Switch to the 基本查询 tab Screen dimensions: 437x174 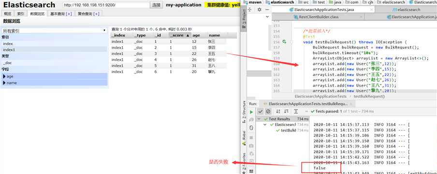(x=61, y=14)
